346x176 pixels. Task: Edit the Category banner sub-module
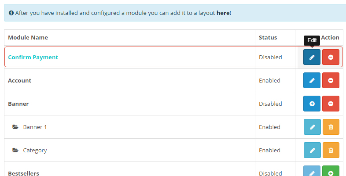tap(312, 150)
